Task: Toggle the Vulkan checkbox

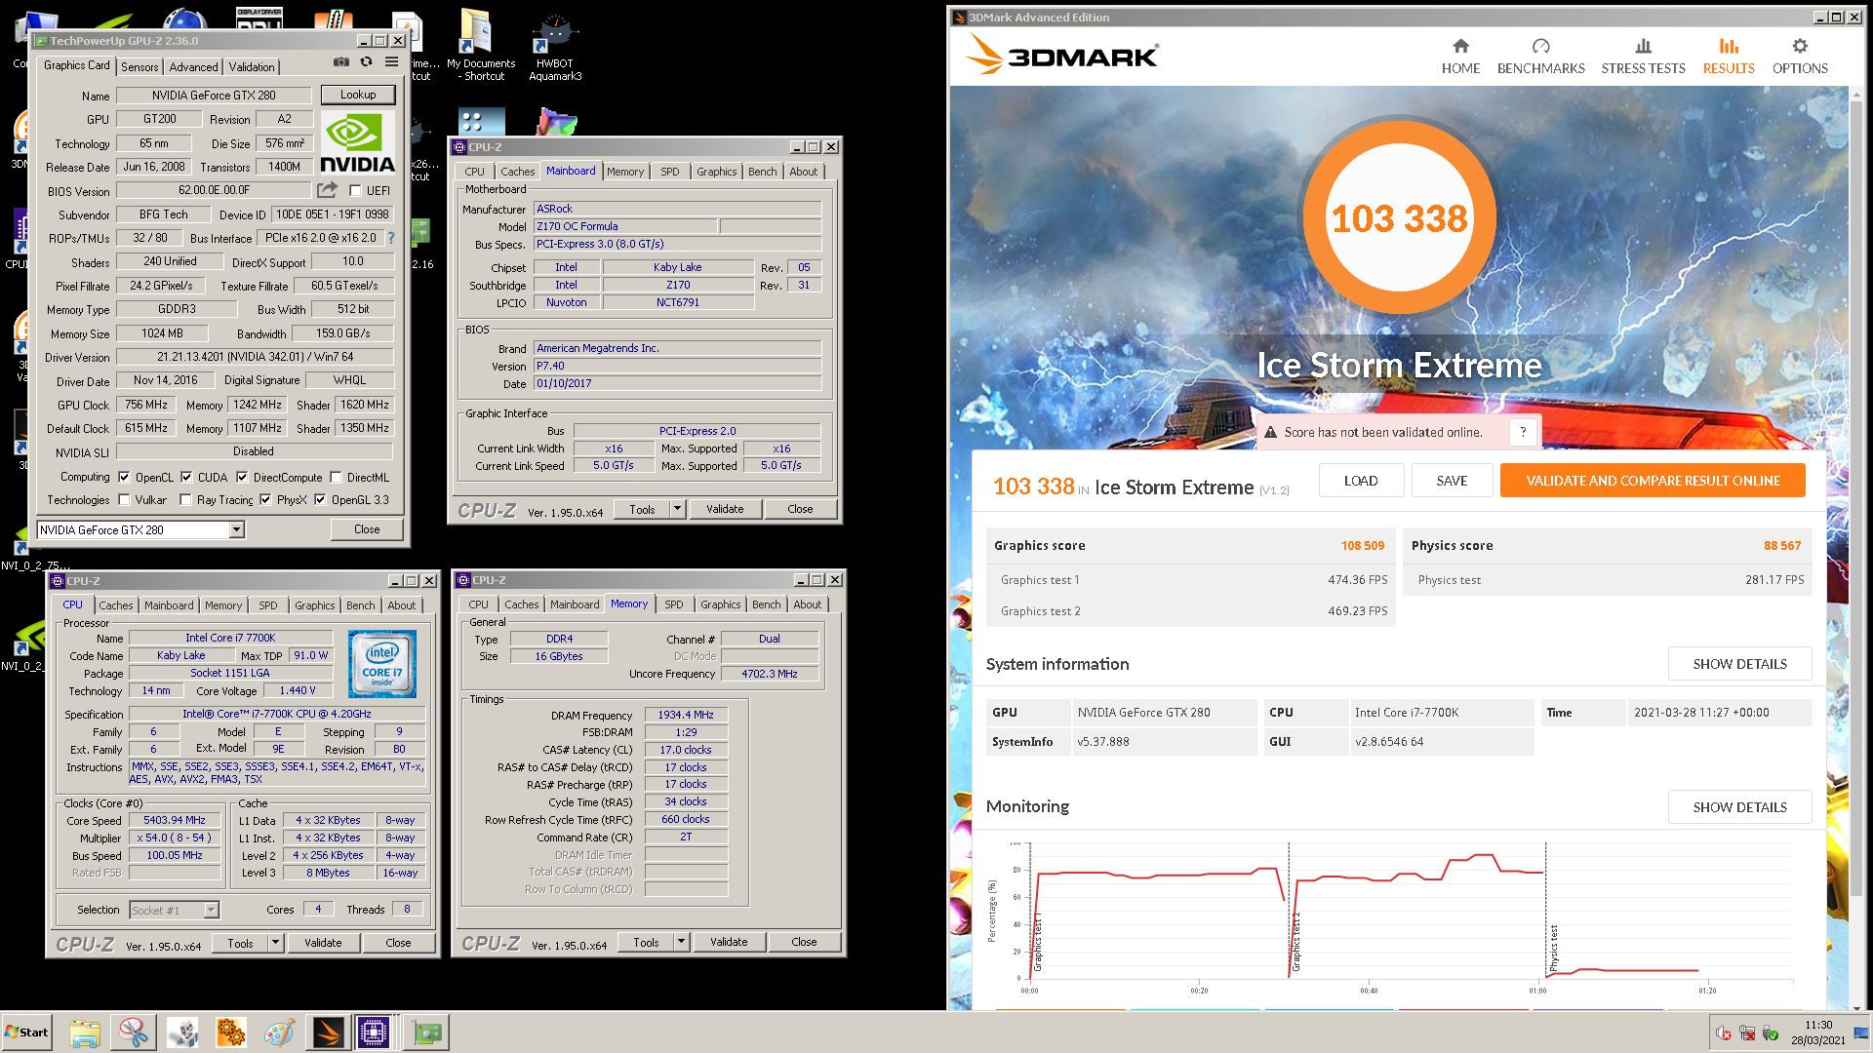Action: point(124,500)
